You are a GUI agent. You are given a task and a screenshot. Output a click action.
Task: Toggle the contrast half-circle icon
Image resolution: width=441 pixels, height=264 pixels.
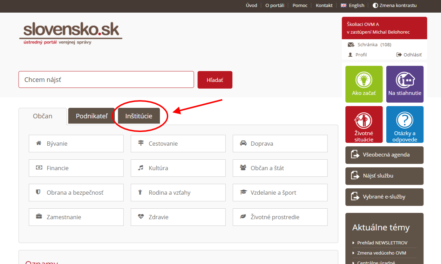pyautogui.click(x=375, y=5)
